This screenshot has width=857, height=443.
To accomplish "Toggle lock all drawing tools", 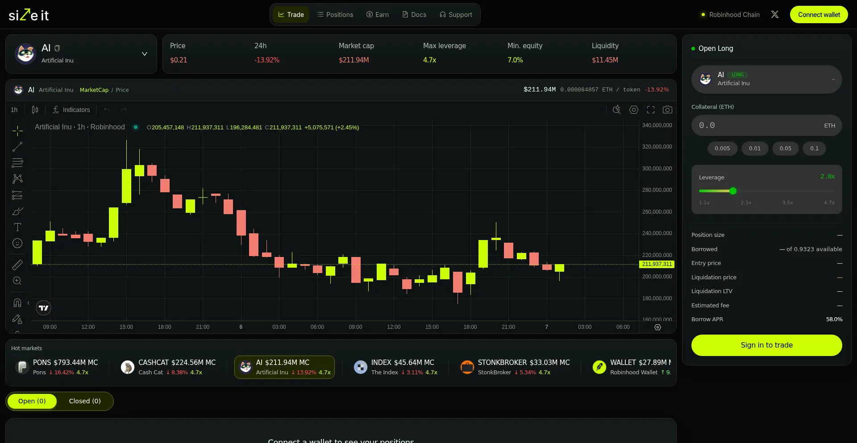I will (17, 319).
